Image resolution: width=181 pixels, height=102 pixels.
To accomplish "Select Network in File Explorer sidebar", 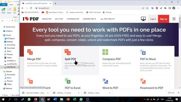I will click(x=8, y=88).
